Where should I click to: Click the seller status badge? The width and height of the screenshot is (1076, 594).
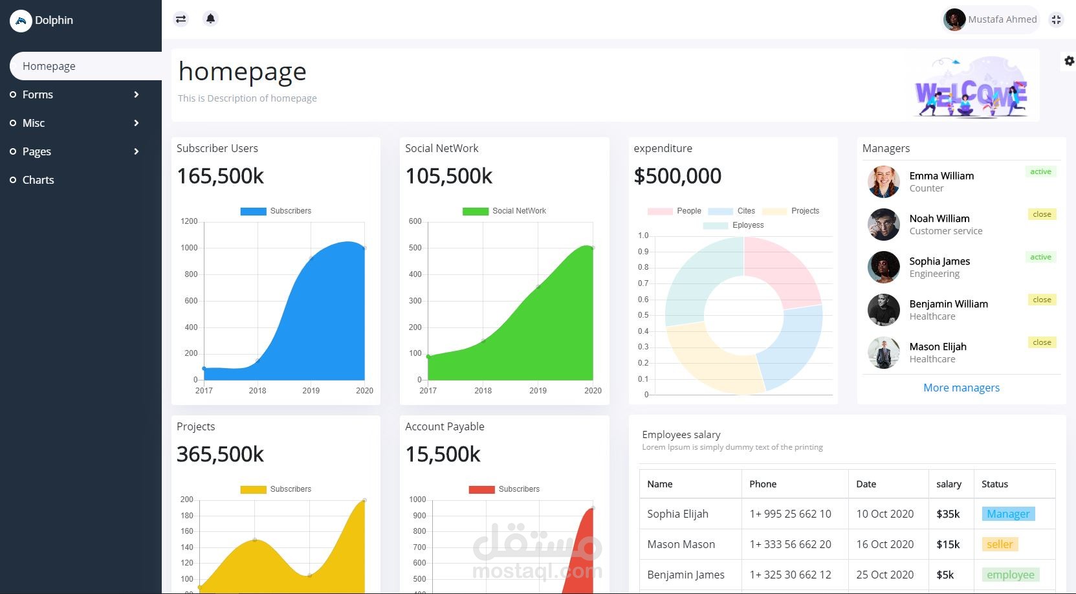click(1000, 544)
